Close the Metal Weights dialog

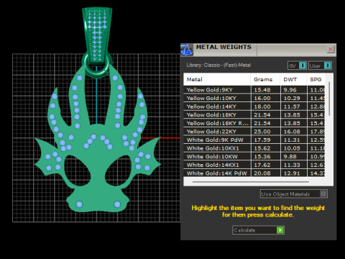331,50
